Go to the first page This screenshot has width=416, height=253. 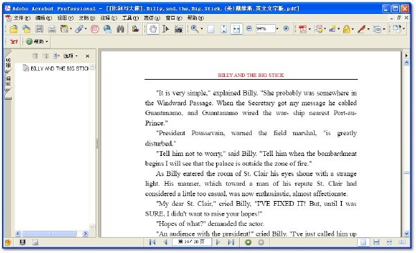[x=152, y=242]
